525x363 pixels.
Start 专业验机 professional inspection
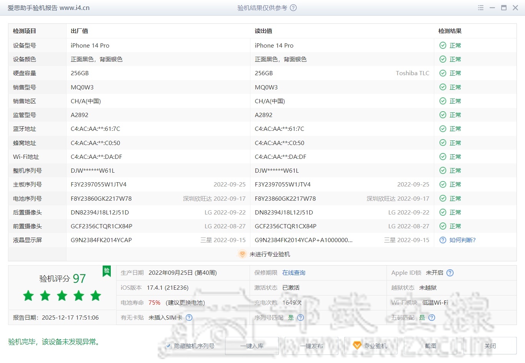371,346
